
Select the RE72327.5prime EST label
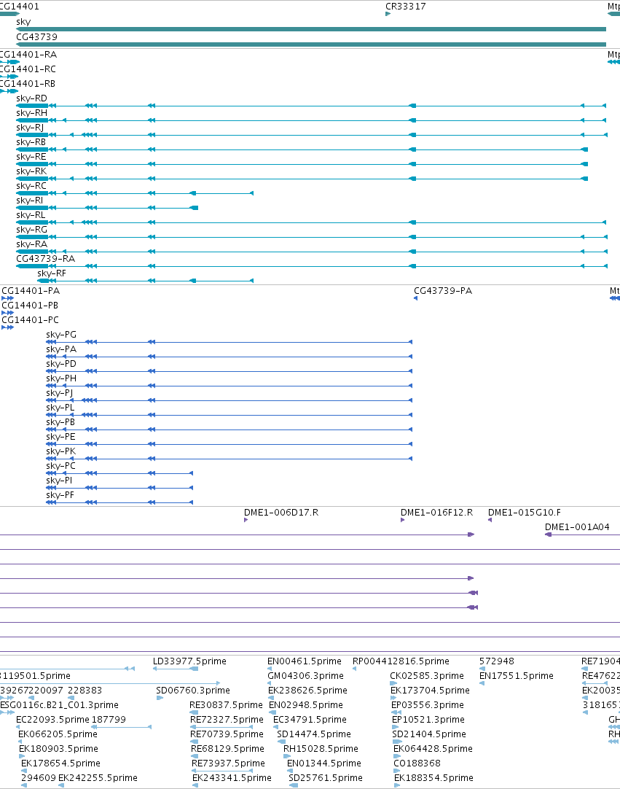(227, 720)
